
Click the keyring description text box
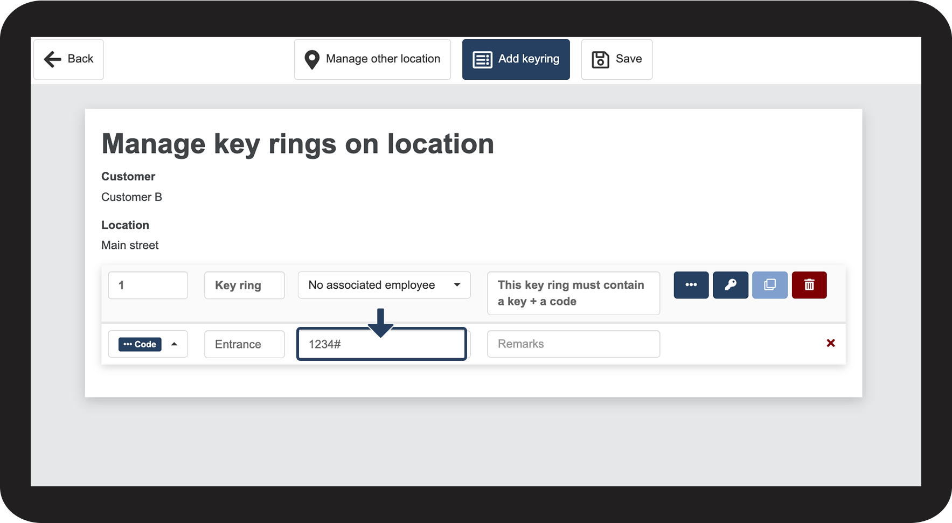click(573, 293)
